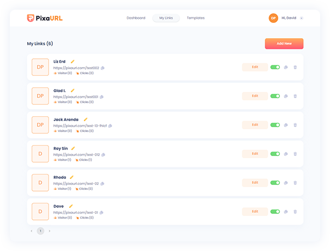Click Edit for the Glad I. link

[x=255, y=96]
